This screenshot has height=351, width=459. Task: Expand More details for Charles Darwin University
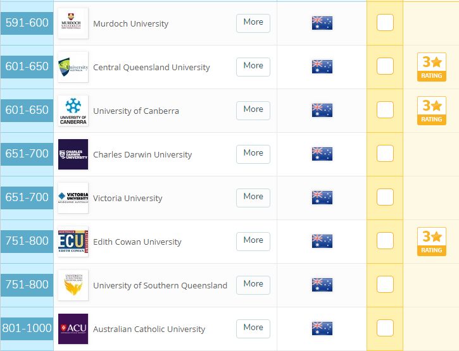253,154
